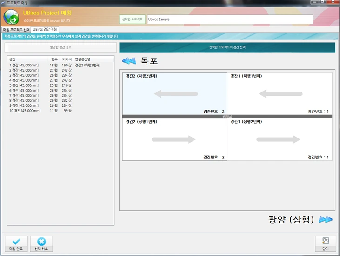340x256 pixels.
Task: Click the 선택한 프로젝트의 경간 선택 header
Action: coord(227,47)
